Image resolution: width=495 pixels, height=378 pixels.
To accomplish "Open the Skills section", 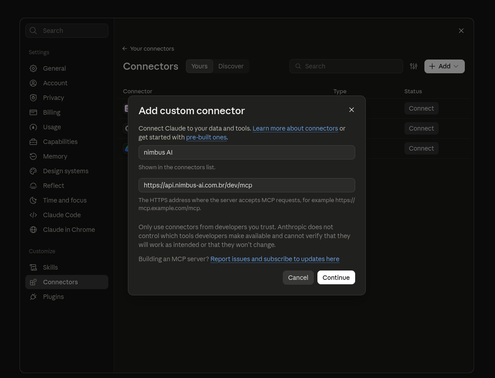I will [x=67, y=267].
